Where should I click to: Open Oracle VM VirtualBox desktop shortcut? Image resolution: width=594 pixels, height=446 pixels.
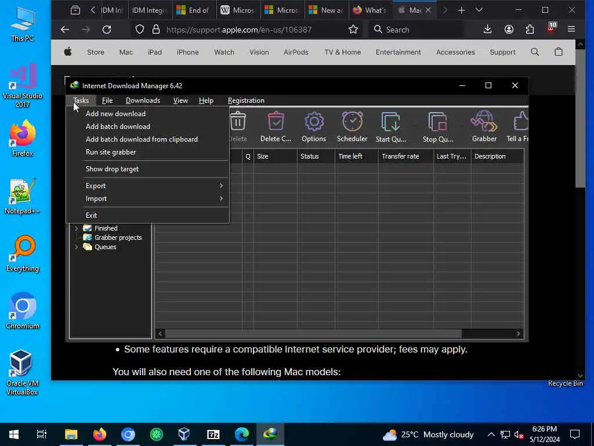(x=21, y=372)
